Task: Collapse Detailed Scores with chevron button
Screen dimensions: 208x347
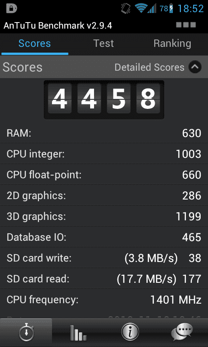Action: coord(195,67)
